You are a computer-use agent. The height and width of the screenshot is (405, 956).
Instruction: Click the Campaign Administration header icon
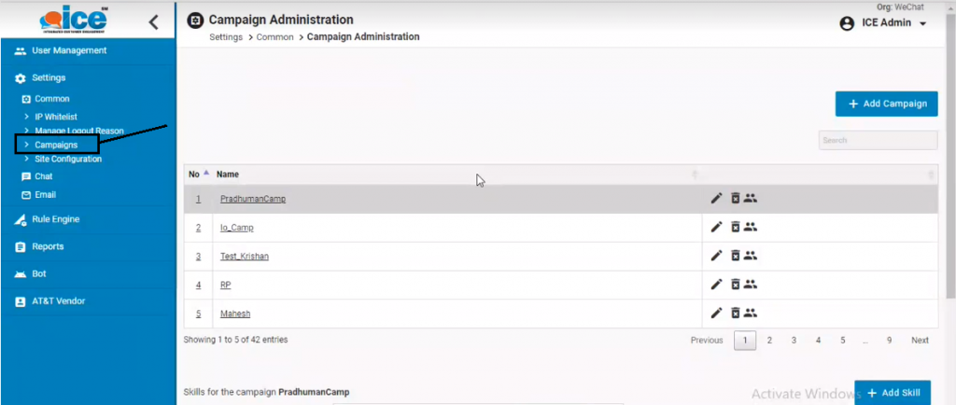tap(195, 21)
